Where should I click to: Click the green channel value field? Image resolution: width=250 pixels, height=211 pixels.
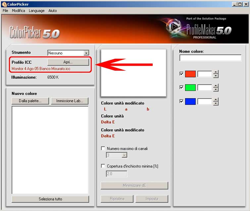205,88
